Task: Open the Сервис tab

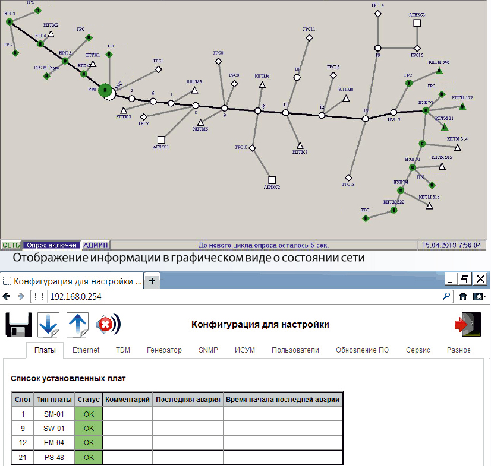Action: 418,350
